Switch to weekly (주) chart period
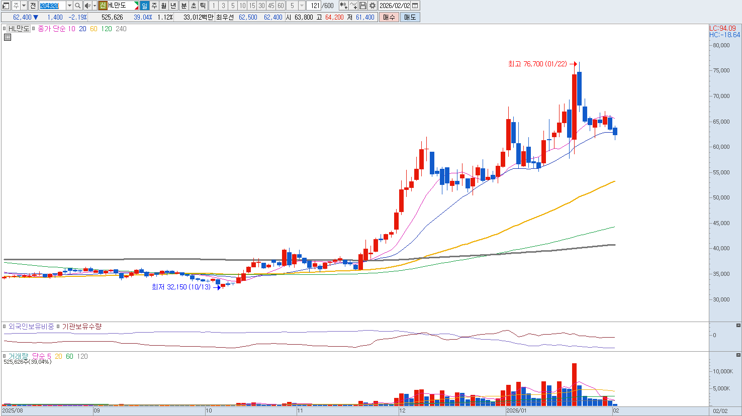The height and width of the screenshot is (416, 742). 154,6
